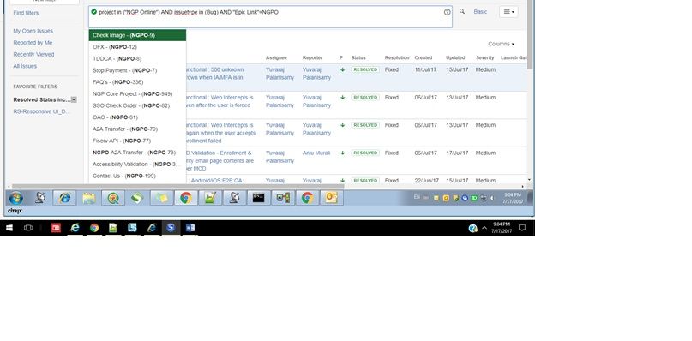Image resolution: width=692 pixels, height=341 pixels.
Task: Open the view layout switcher dropdown button
Action: (508, 12)
